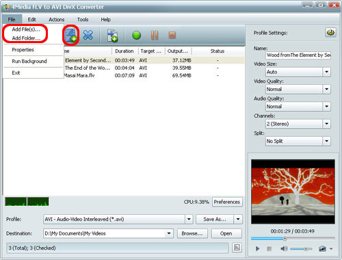Open the Tools menu
The width and height of the screenshot is (342, 260).
83,19
